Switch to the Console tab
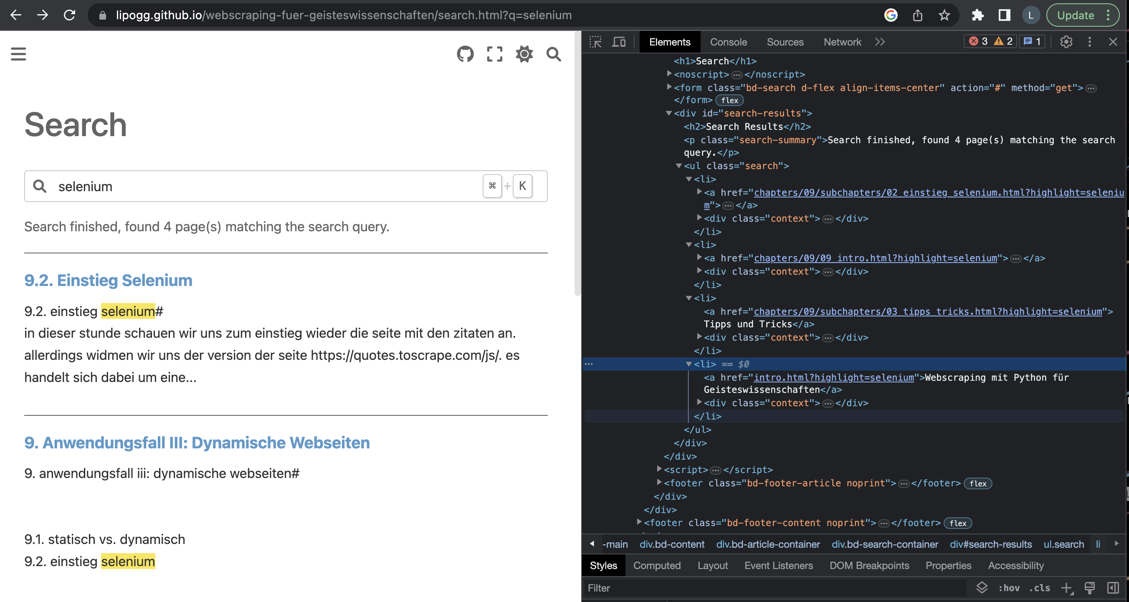 click(x=729, y=42)
